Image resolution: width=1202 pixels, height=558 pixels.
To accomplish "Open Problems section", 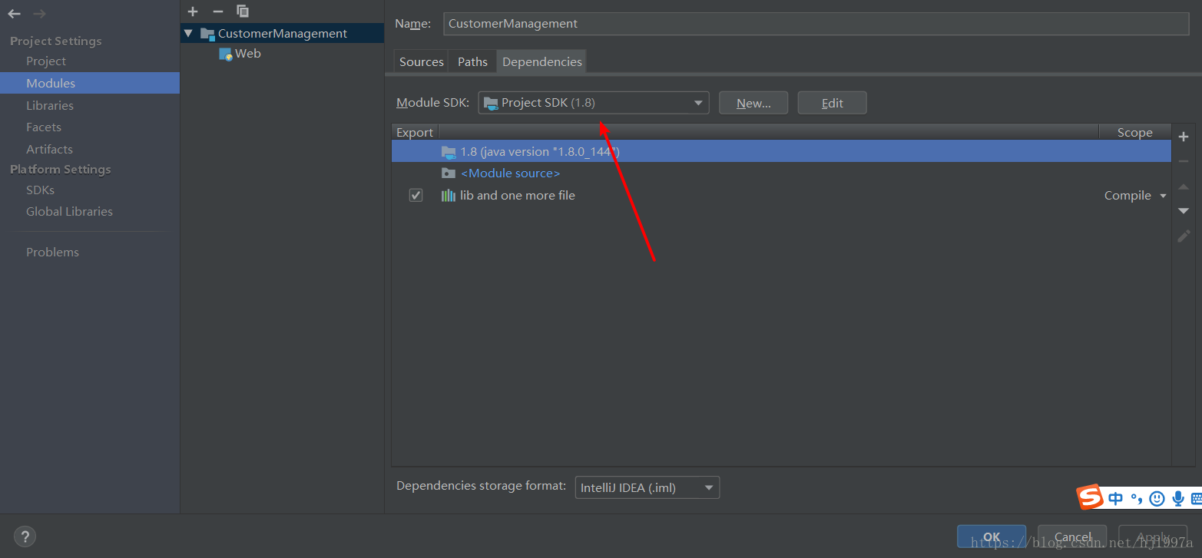I will click(x=52, y=253).
